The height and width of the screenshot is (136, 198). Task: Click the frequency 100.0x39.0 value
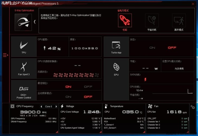[85, 48]
